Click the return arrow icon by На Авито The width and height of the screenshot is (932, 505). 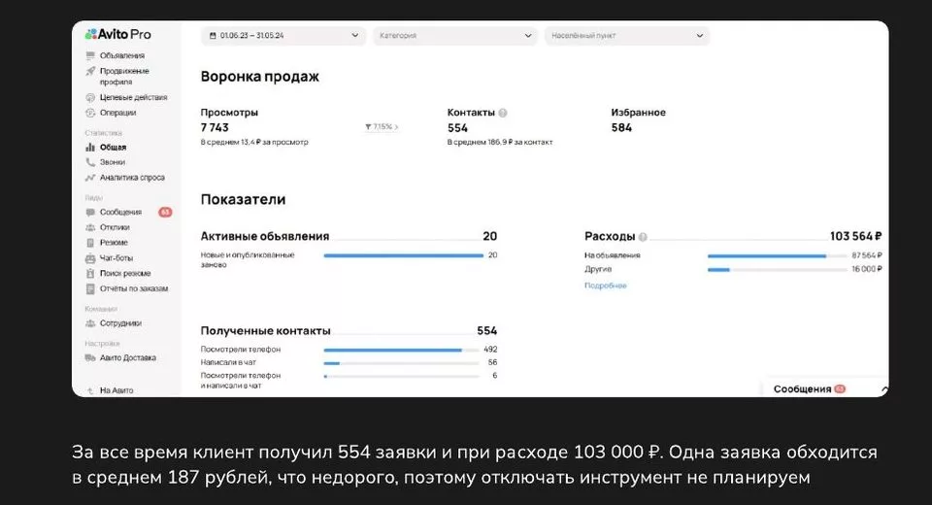[90, 390]
